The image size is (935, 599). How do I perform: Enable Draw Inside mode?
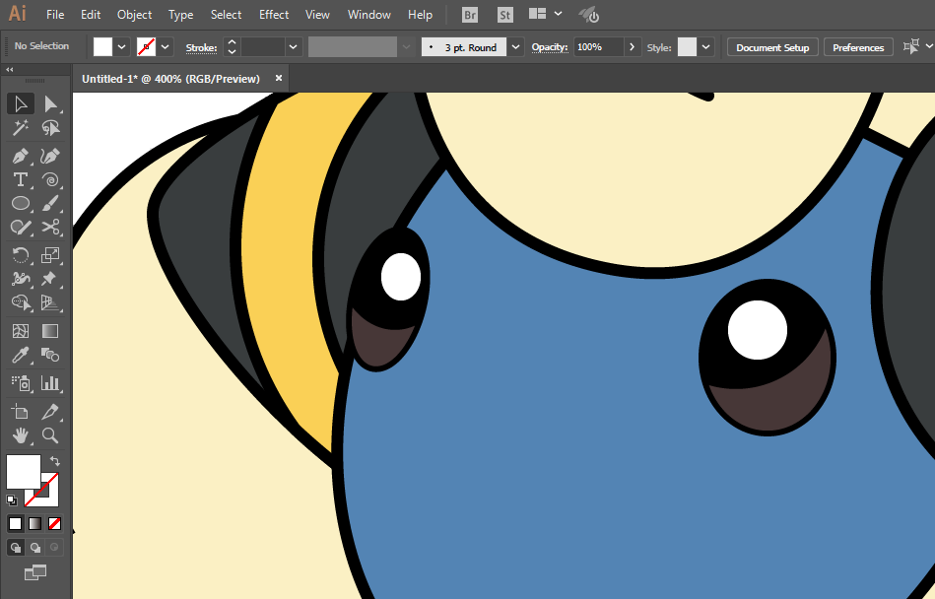54,547
